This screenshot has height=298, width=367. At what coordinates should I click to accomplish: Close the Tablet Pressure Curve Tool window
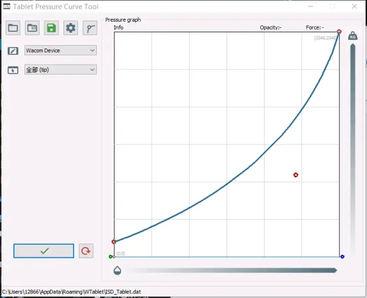click(354, 6)
